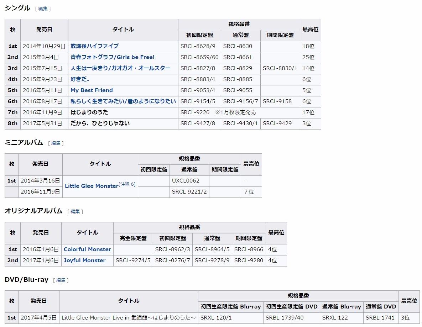Select the Blu-ray number SRXL-120/1

point(216,318)
